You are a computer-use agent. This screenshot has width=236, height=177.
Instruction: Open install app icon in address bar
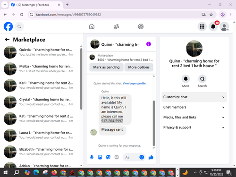tap(203, 15)
